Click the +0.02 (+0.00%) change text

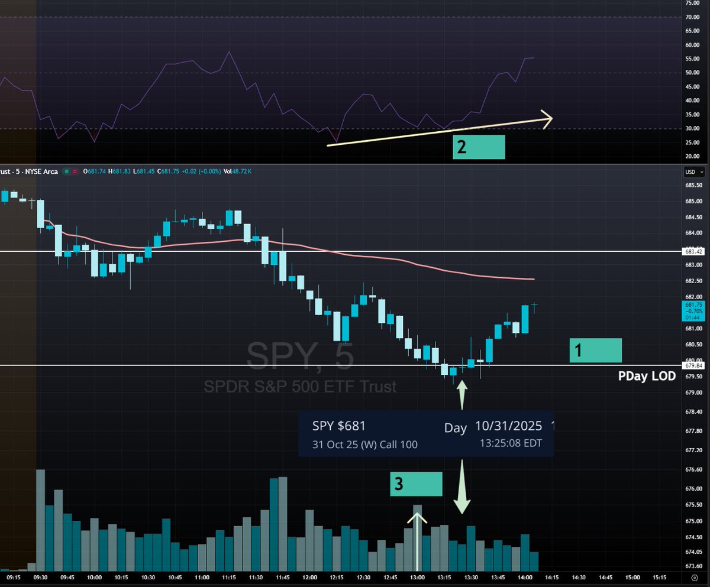tap(201, 171)
